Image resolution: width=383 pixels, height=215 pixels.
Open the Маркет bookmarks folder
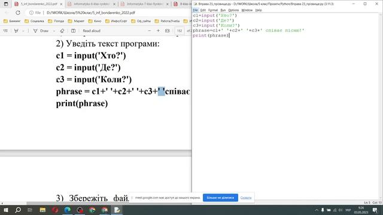(x=76, y=21)
